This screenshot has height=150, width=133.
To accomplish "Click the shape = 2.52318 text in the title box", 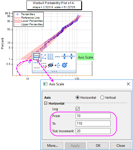I will tap(43, 7).
